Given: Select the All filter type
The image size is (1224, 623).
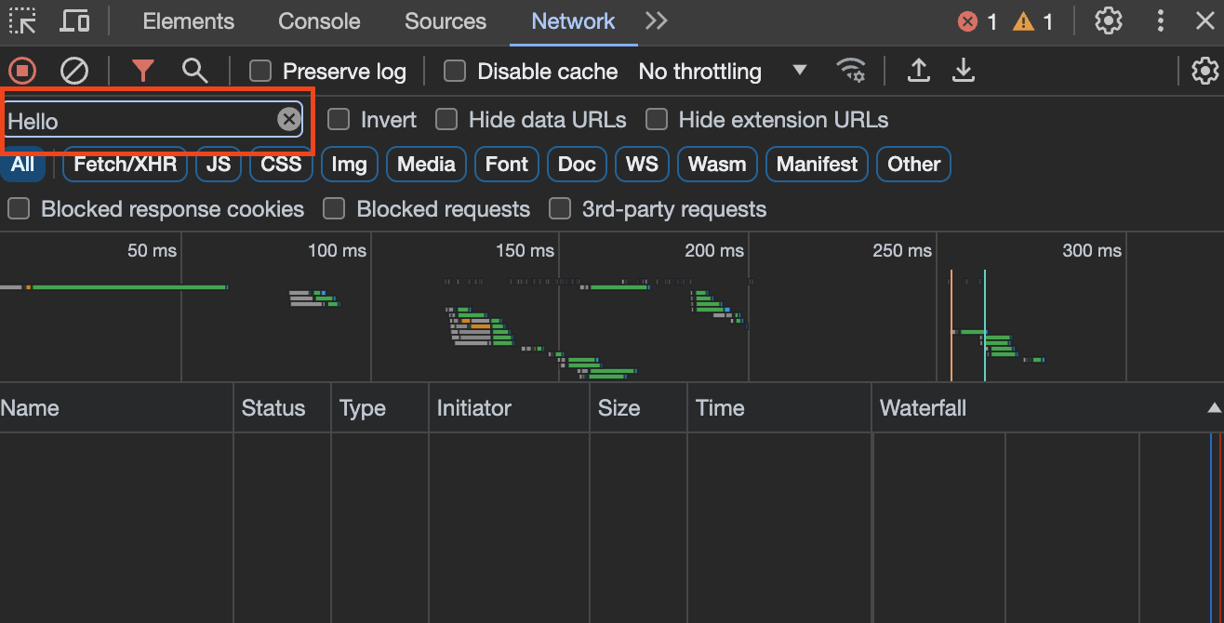Looking at the screenshot, I should [x=22, y=165].
